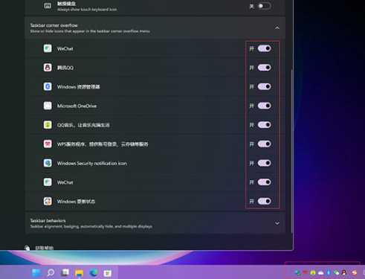Click the Windows Security shield icon in list
The image size is (365, 279).
point(48,163)
